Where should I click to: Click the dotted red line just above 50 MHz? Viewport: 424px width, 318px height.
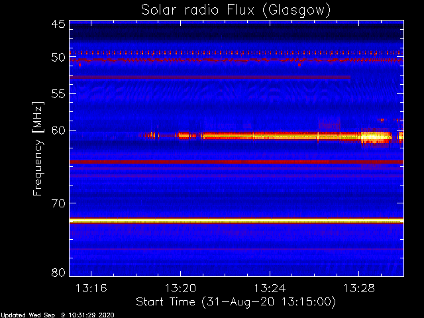click(237, 53)
